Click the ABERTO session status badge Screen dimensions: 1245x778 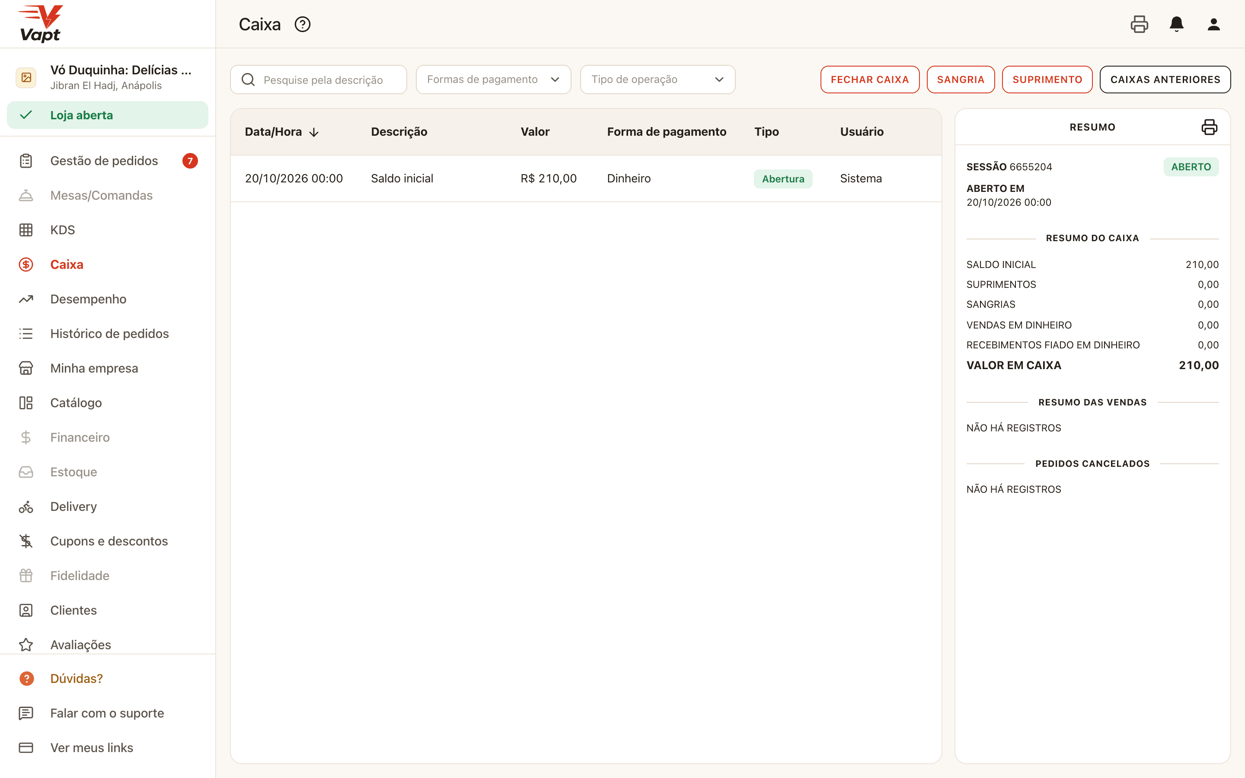tap(1191, 167)
